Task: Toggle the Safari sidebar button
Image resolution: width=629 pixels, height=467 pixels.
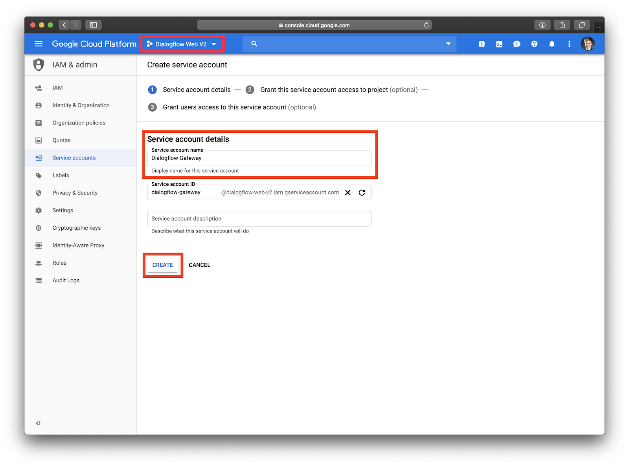Action: click(x=94, y=25)
